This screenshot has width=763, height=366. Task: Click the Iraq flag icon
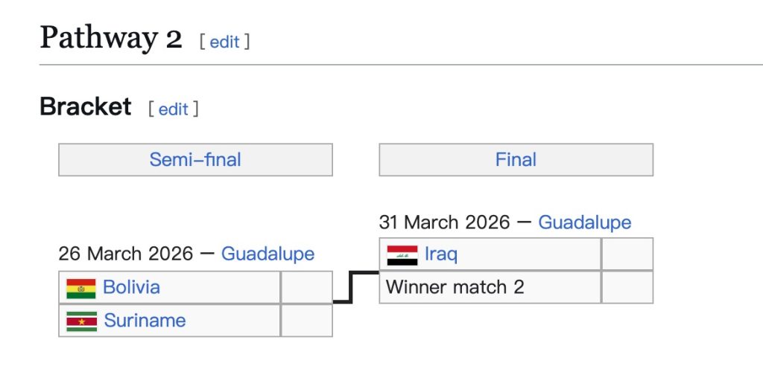pos(402,255)
